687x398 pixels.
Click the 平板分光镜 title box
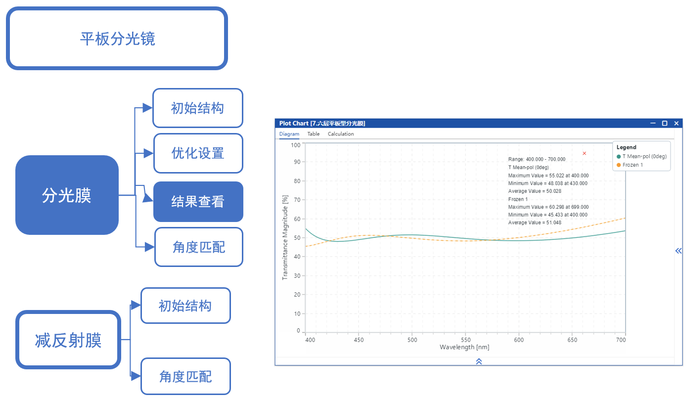117,39
